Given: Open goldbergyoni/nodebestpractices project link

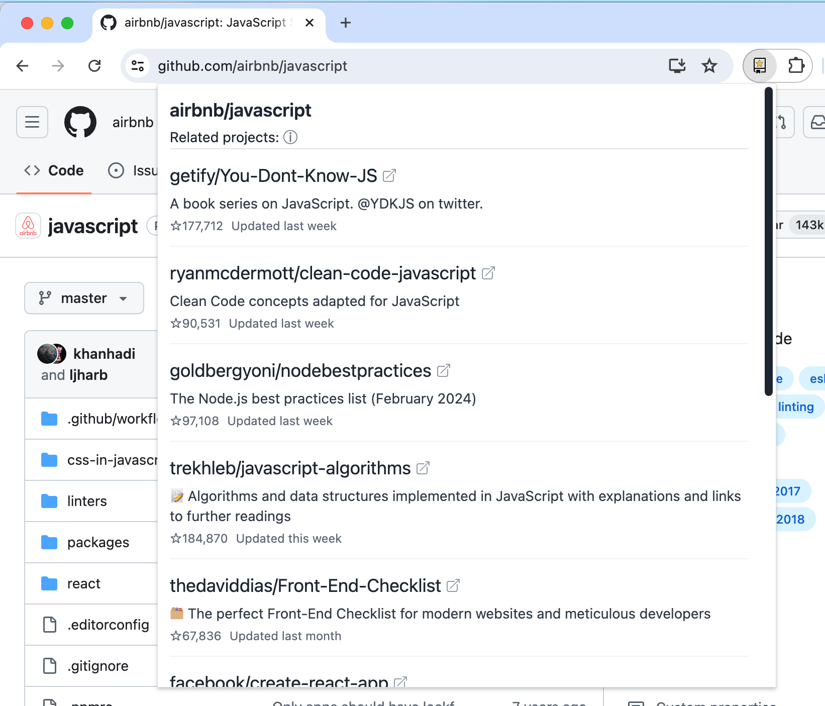Looking at the screenshot, I should coord(300,371).
